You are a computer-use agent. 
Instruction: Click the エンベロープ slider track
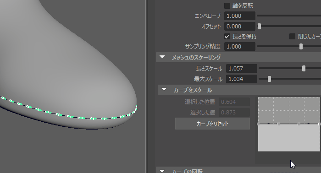(289, 16)
